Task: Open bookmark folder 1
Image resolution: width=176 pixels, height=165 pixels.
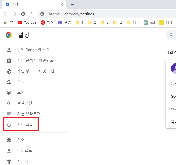Action: pyautogui.click(x=79, y=22)
